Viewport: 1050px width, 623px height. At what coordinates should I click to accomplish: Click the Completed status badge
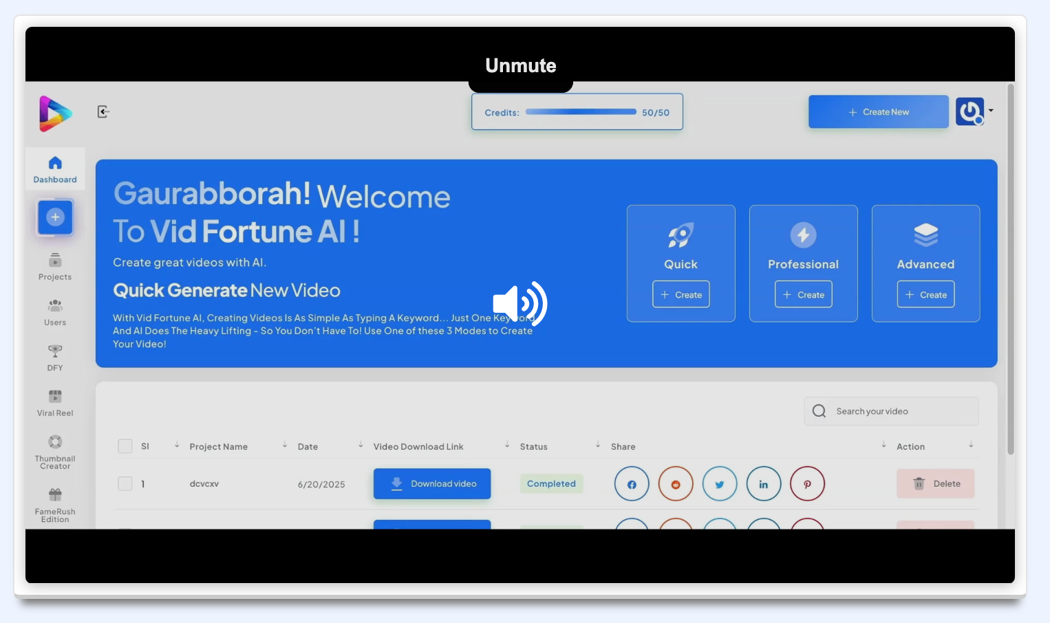point(551,483)
